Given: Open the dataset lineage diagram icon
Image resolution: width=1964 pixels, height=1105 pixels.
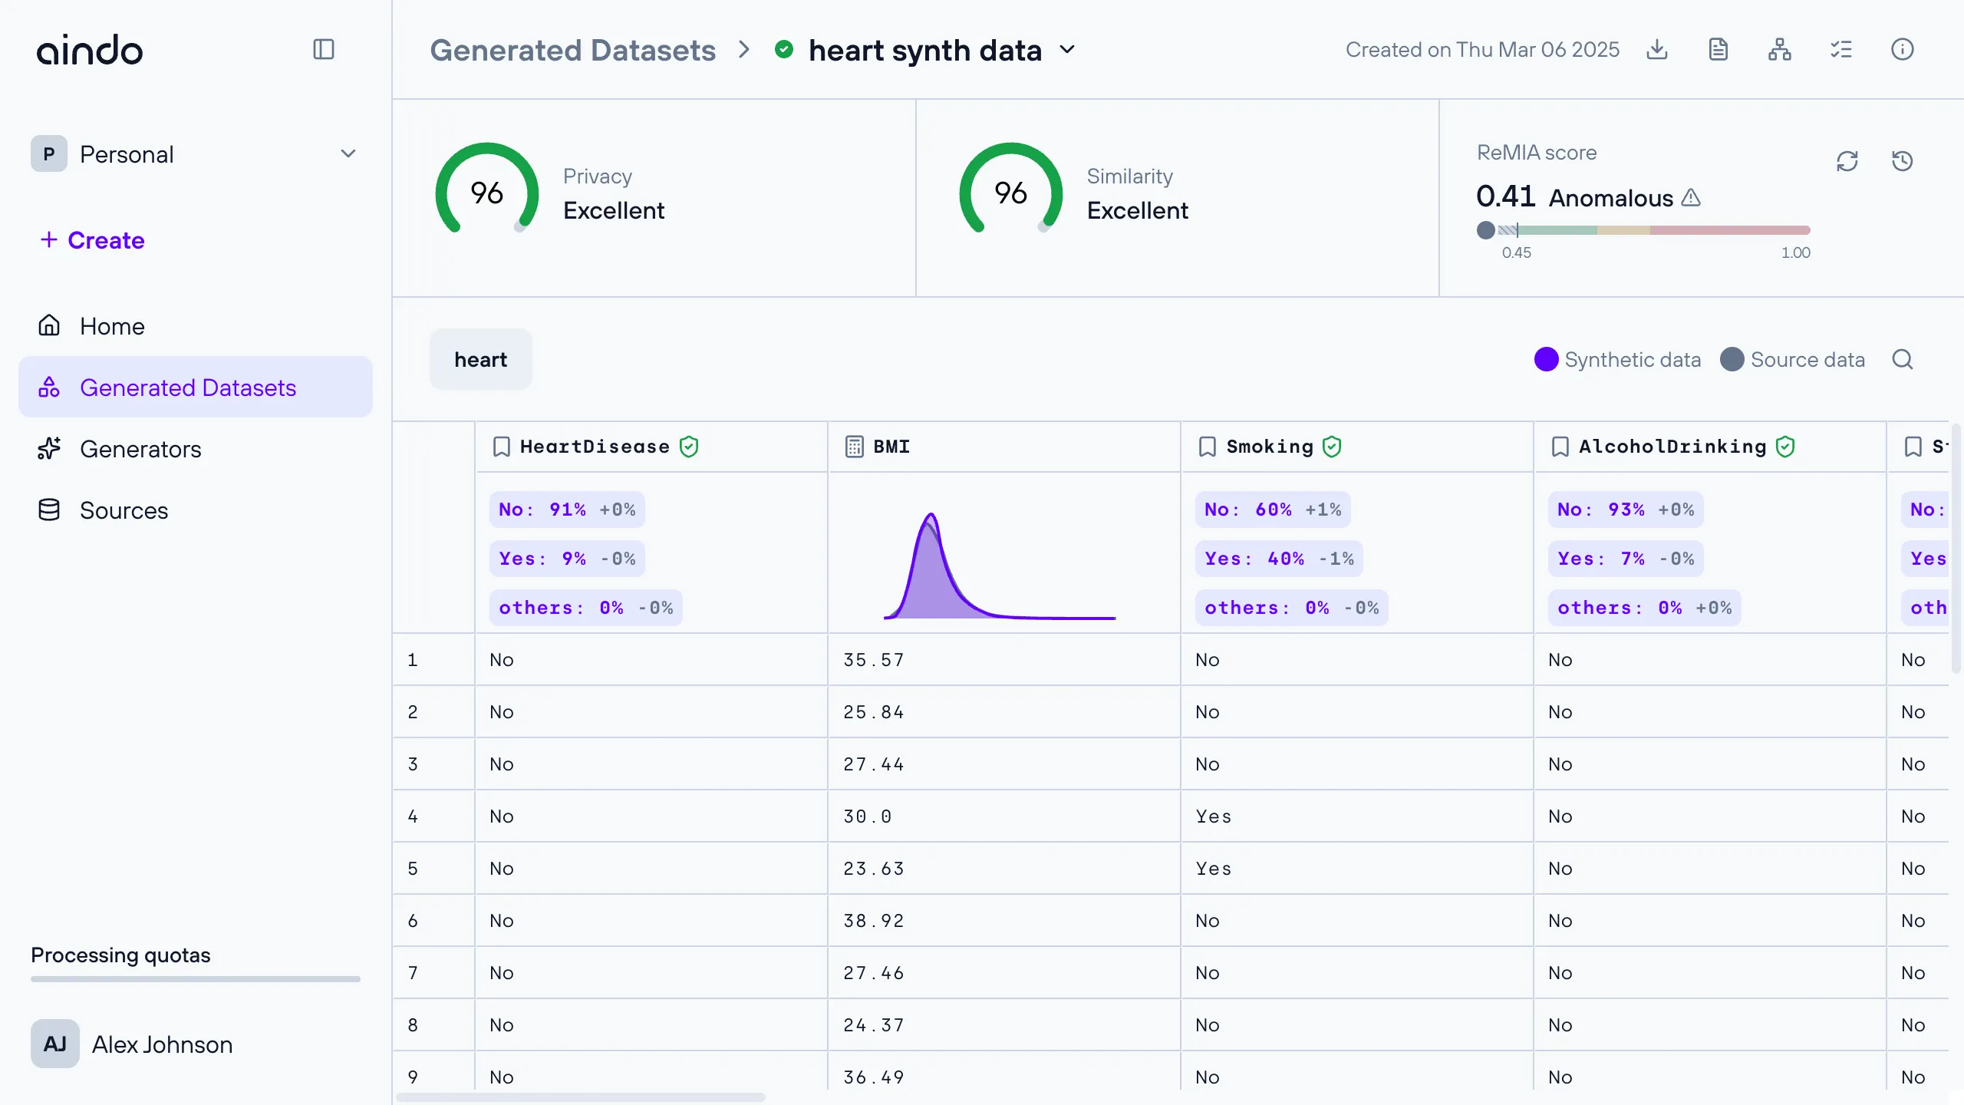Looking at the screenshot, I should click(1780, 50).
